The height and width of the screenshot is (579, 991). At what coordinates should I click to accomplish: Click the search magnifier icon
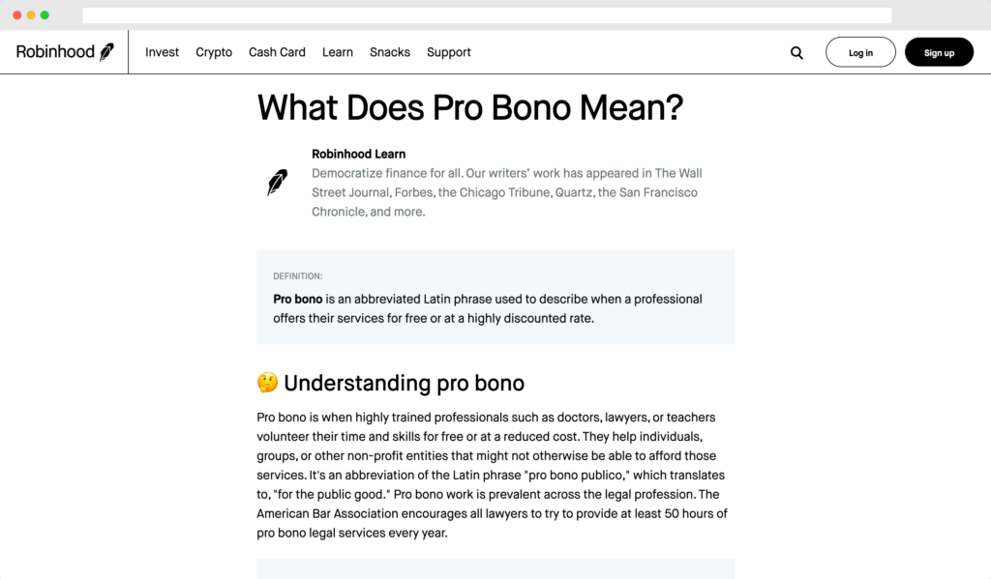click(796, 53)
